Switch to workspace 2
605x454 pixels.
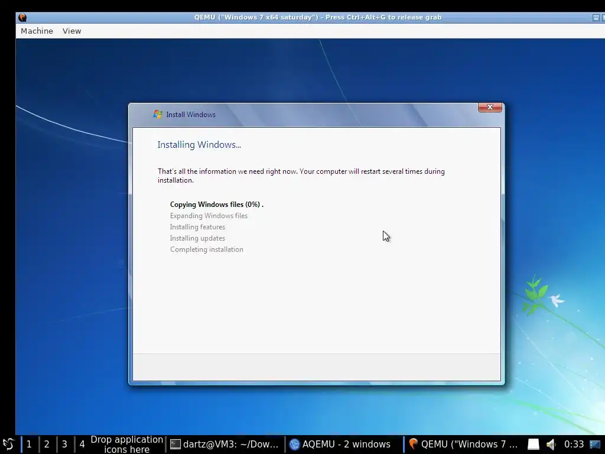pyautogui.click(x=47, y=444)
